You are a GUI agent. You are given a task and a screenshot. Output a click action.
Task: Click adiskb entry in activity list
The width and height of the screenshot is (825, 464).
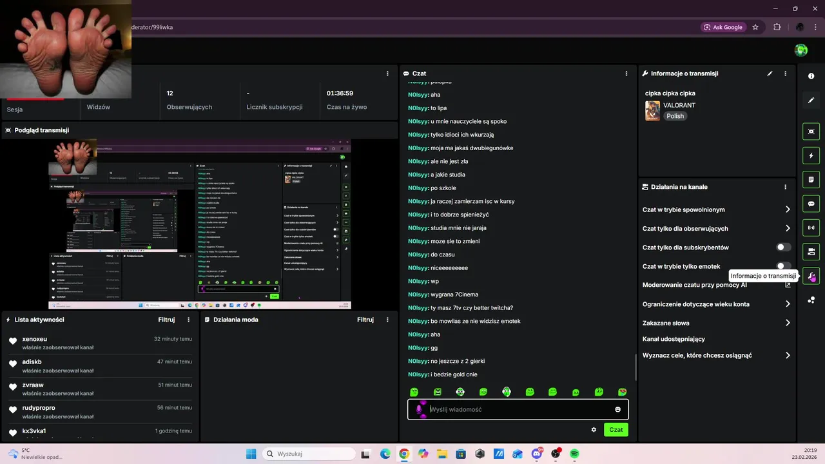tap(101, 366)
